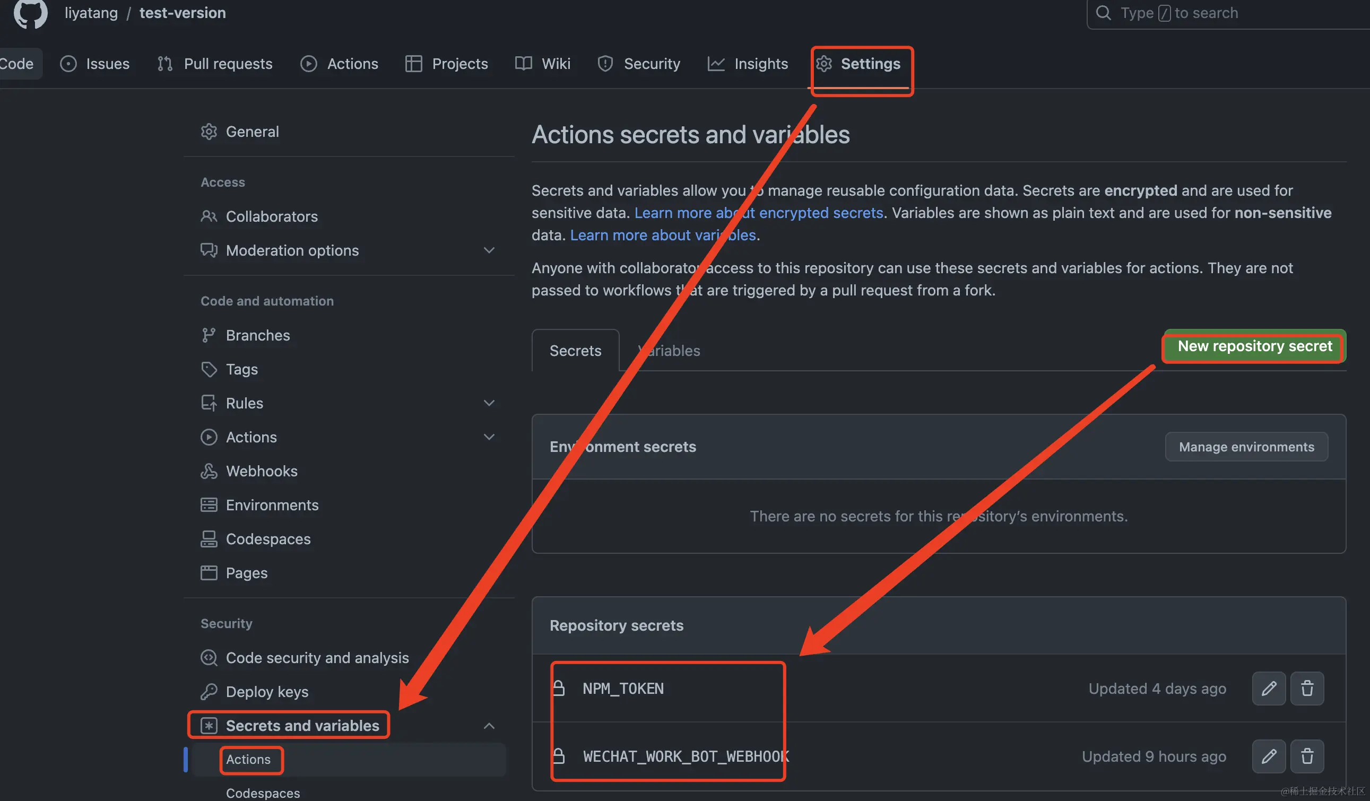Viewport: 1370px width, 801px height.
Task: Open the Pull requests tab
Action: [228, 64]
